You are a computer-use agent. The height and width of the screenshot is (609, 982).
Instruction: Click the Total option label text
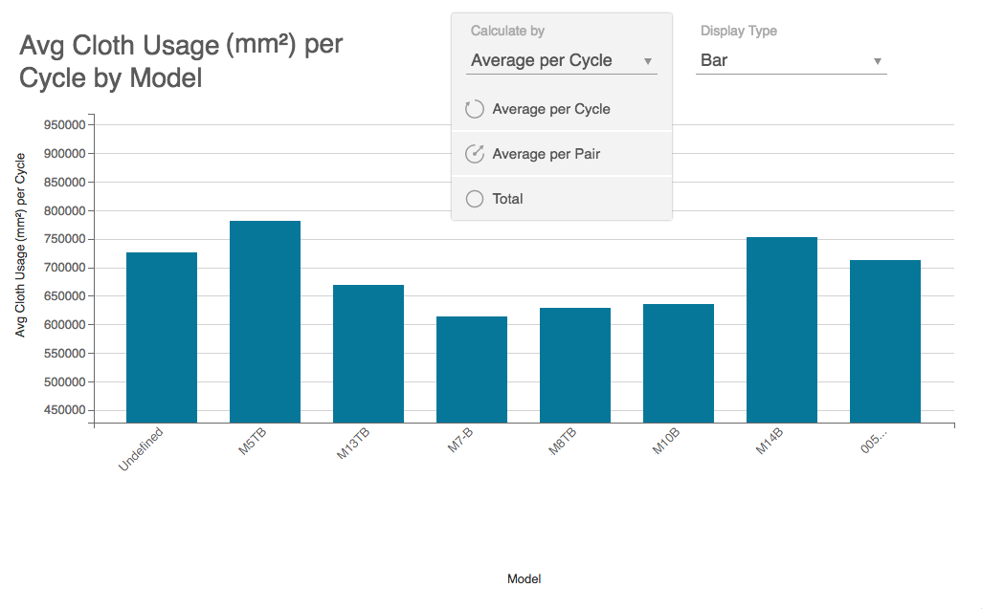coord(508,199)
